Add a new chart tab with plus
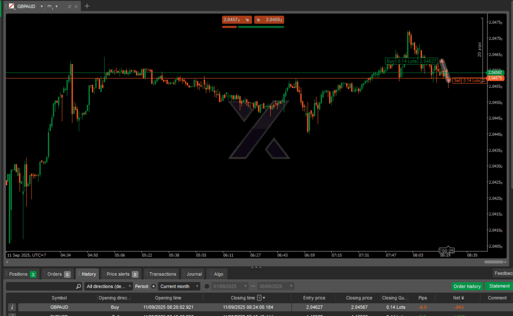 (x=87, y=6)
